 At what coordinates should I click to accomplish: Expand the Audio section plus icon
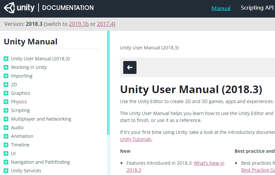tap(6, 128)
